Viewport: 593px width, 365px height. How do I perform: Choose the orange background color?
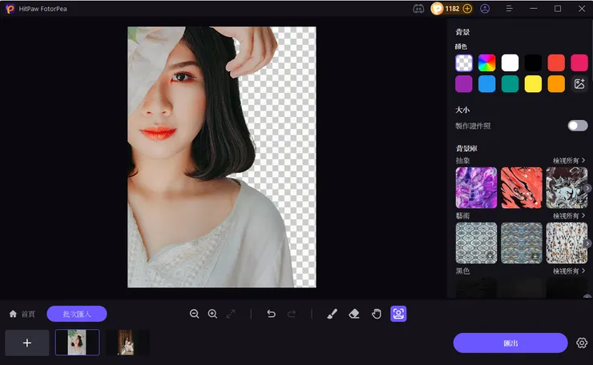coord(556,84)
